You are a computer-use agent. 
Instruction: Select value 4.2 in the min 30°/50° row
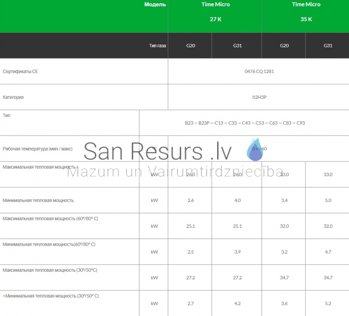tap(237, 303)
